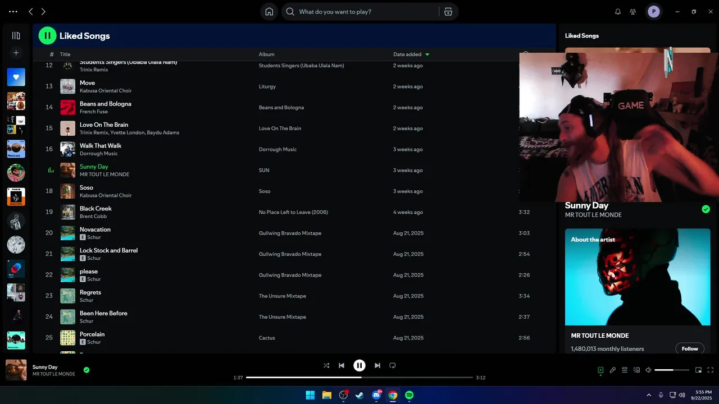
Task: Navigate back with left arrow
Action: coord(31,11)
